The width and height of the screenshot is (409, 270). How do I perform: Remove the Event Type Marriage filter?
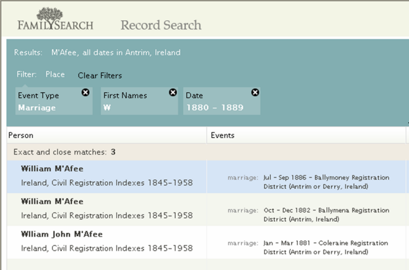85,92
